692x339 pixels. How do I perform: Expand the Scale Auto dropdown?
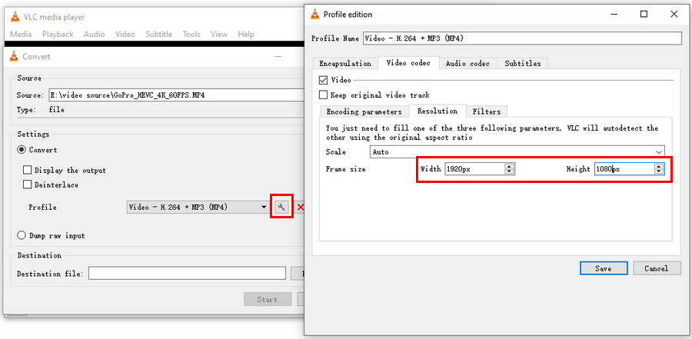(517, 152)
